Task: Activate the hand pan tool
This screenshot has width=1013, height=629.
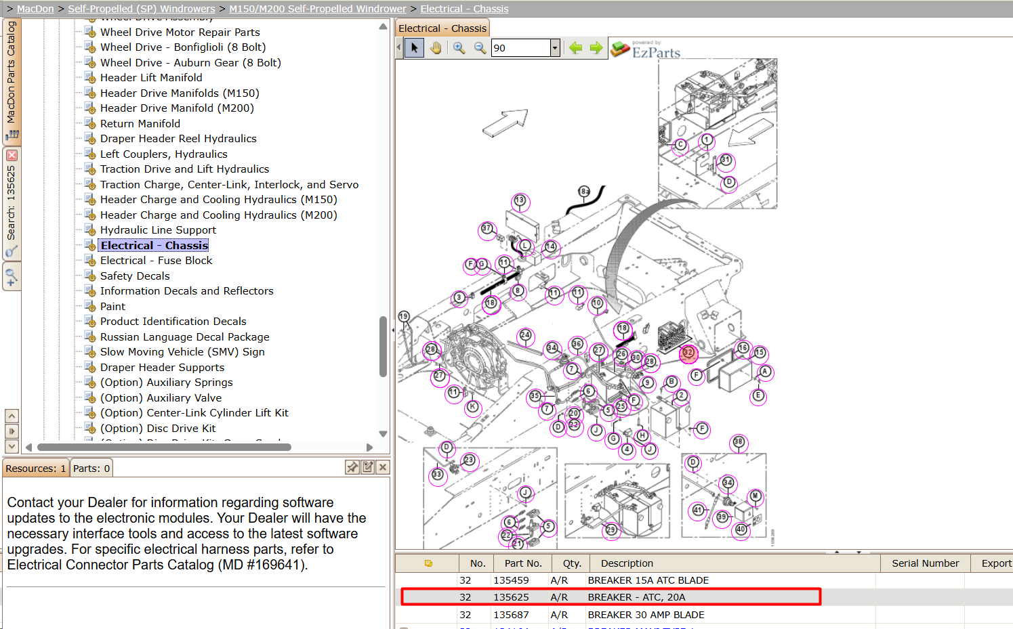Action: [436, 48]
